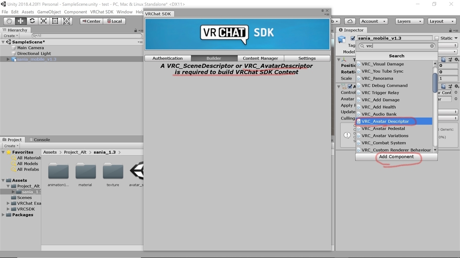This screenshot has width=460, height=258.
Task: Lock the Hierarchy panel
Action: tap(136, 30)
